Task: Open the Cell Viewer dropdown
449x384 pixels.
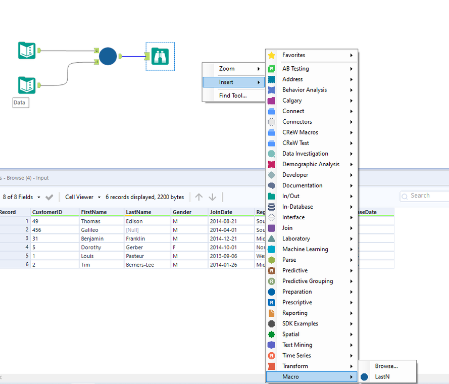Action: 83,197
